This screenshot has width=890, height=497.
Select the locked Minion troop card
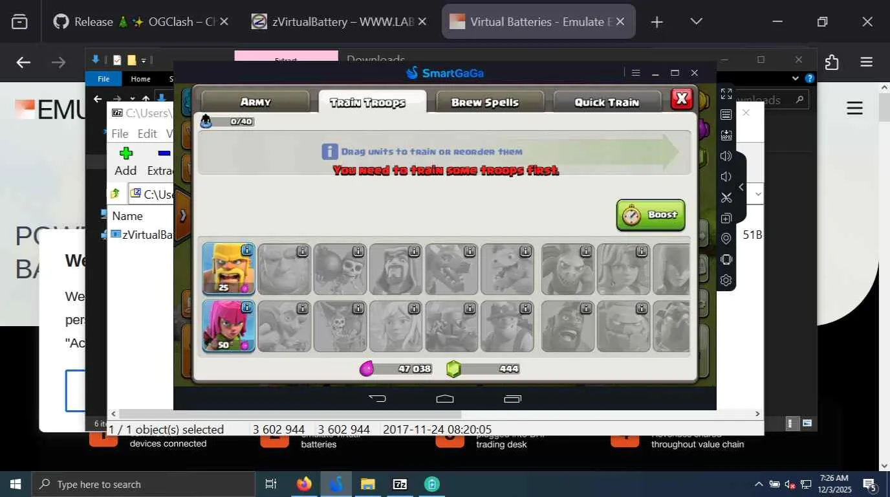[x=568, y=269]
